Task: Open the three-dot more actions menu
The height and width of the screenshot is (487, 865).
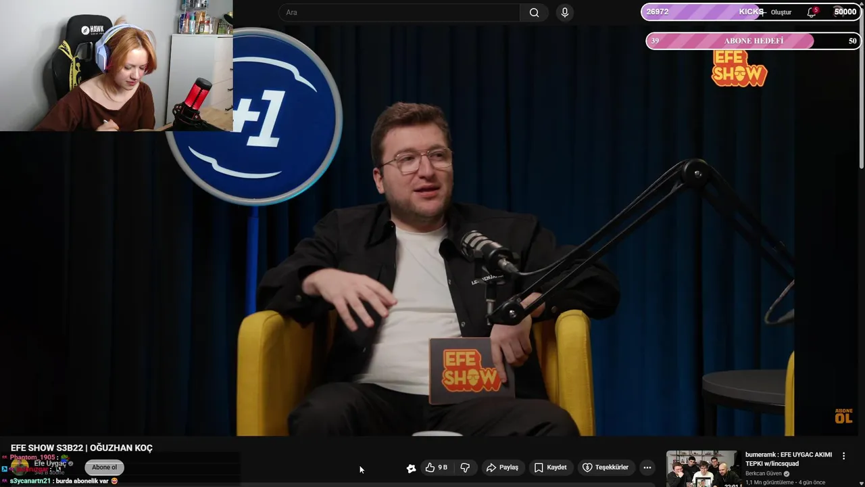Action: coord(647,467)
